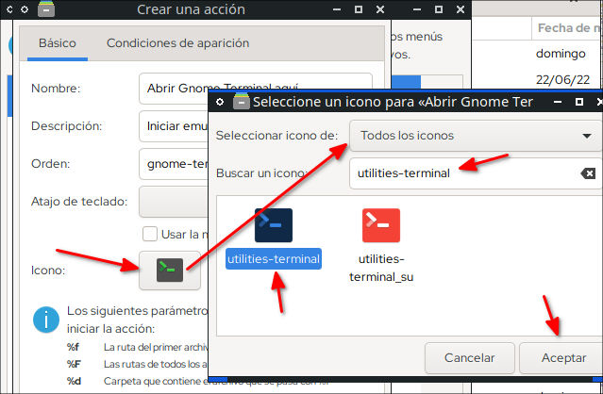
Task: Expand the 'Todos los iconos' dropdown
Action: [476, 136]
